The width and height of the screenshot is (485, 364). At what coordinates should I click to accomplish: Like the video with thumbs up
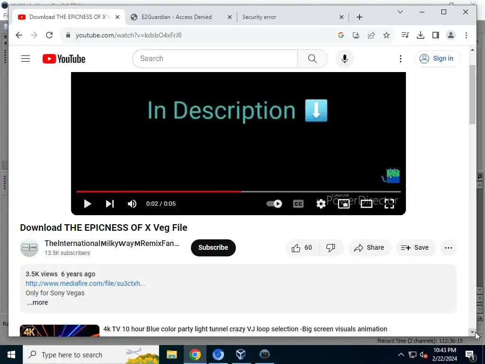tap(302, 247)
